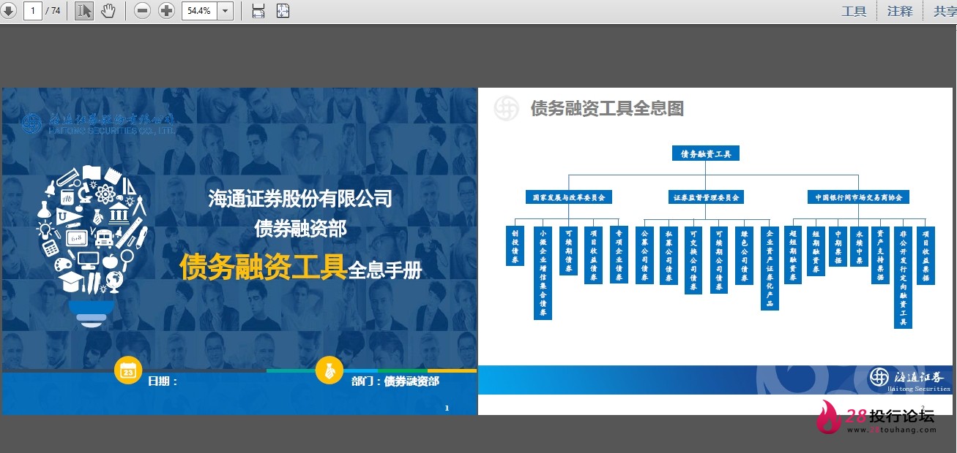The image size is (957, 453).
Task: Choose the fit-width scrolling mode icon
Action: coord(258,11)
